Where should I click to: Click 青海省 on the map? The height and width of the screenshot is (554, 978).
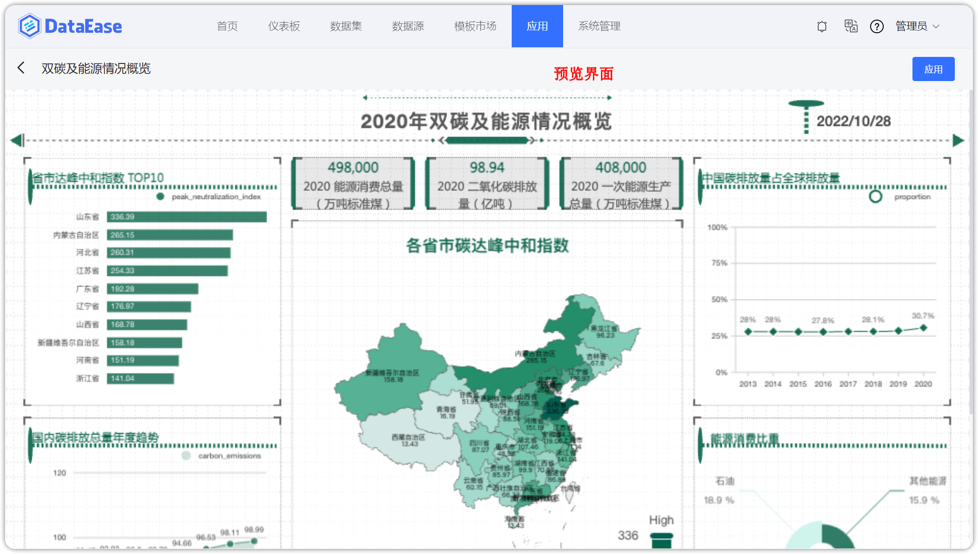point(447,412)
